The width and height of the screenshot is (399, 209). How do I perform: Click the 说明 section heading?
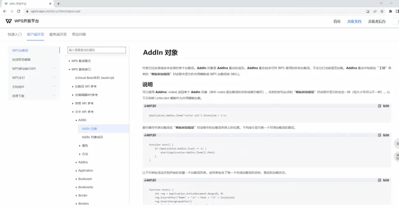[147, 84]
